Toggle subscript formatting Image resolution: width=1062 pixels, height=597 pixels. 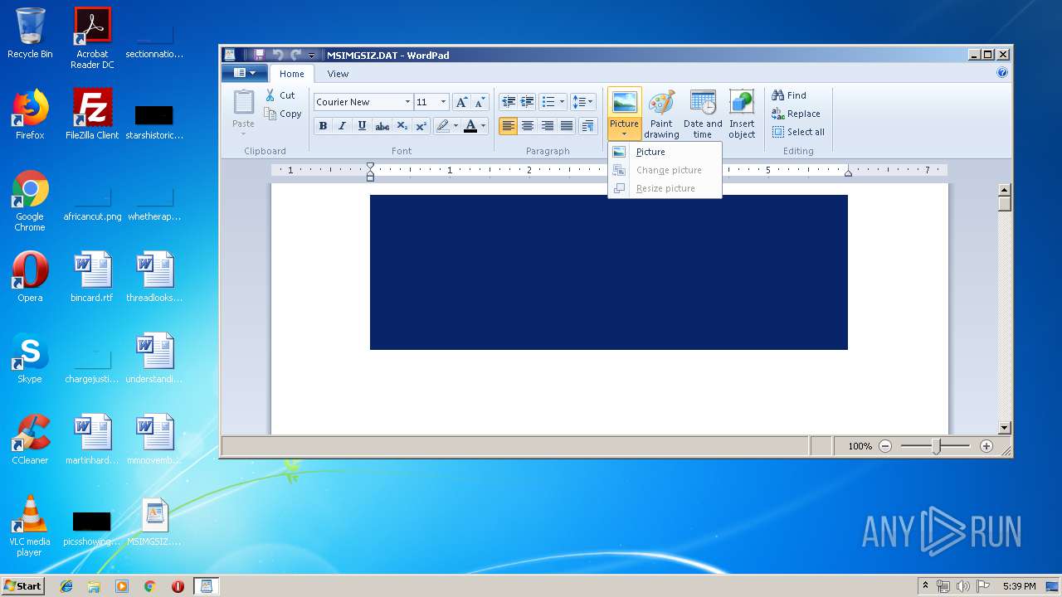pyautogui.click(x=402, y=126)
